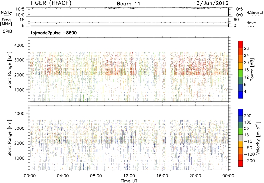Click the gray segment of the velocity colorbar
The image size is (264, 183).
[x=241, y=138]
